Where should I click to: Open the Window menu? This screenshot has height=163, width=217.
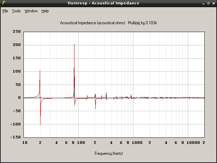point(31,11)
